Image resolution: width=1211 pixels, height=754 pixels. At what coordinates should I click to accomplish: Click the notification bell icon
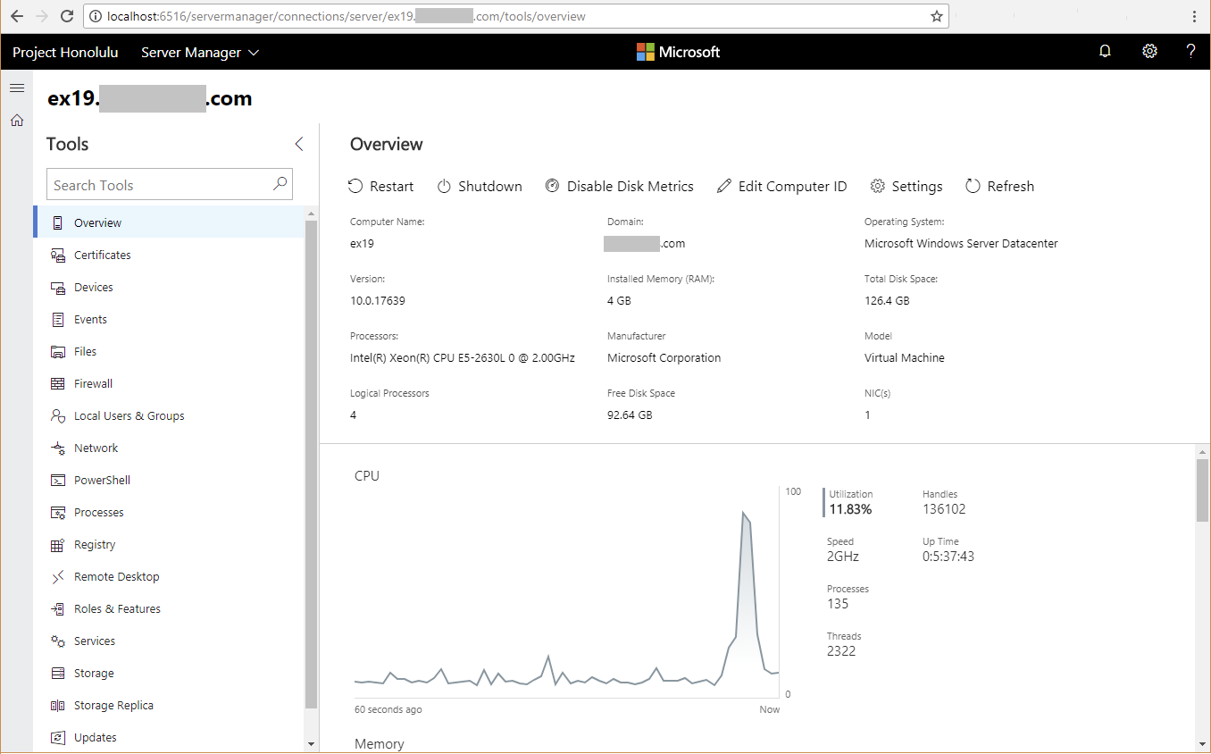point(1105,51)
